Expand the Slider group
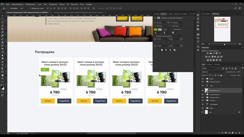244x137 pixels. coord(205,108)
